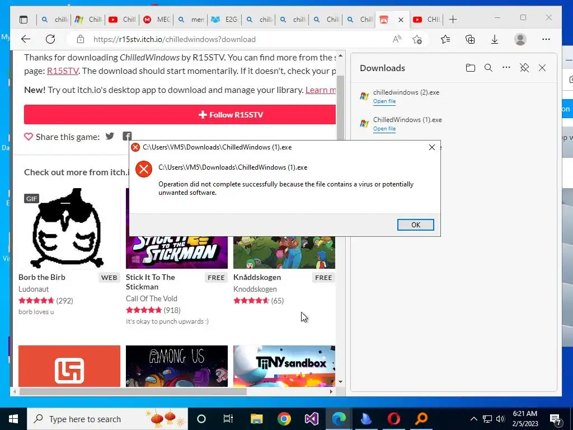Click the Learn more link
The width and height of the screenshot is (573, 430).
pos(321,90)
